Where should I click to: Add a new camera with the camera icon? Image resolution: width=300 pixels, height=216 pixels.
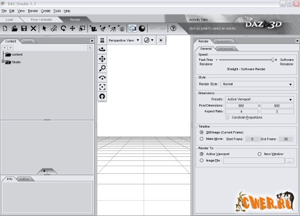(93, 29)
